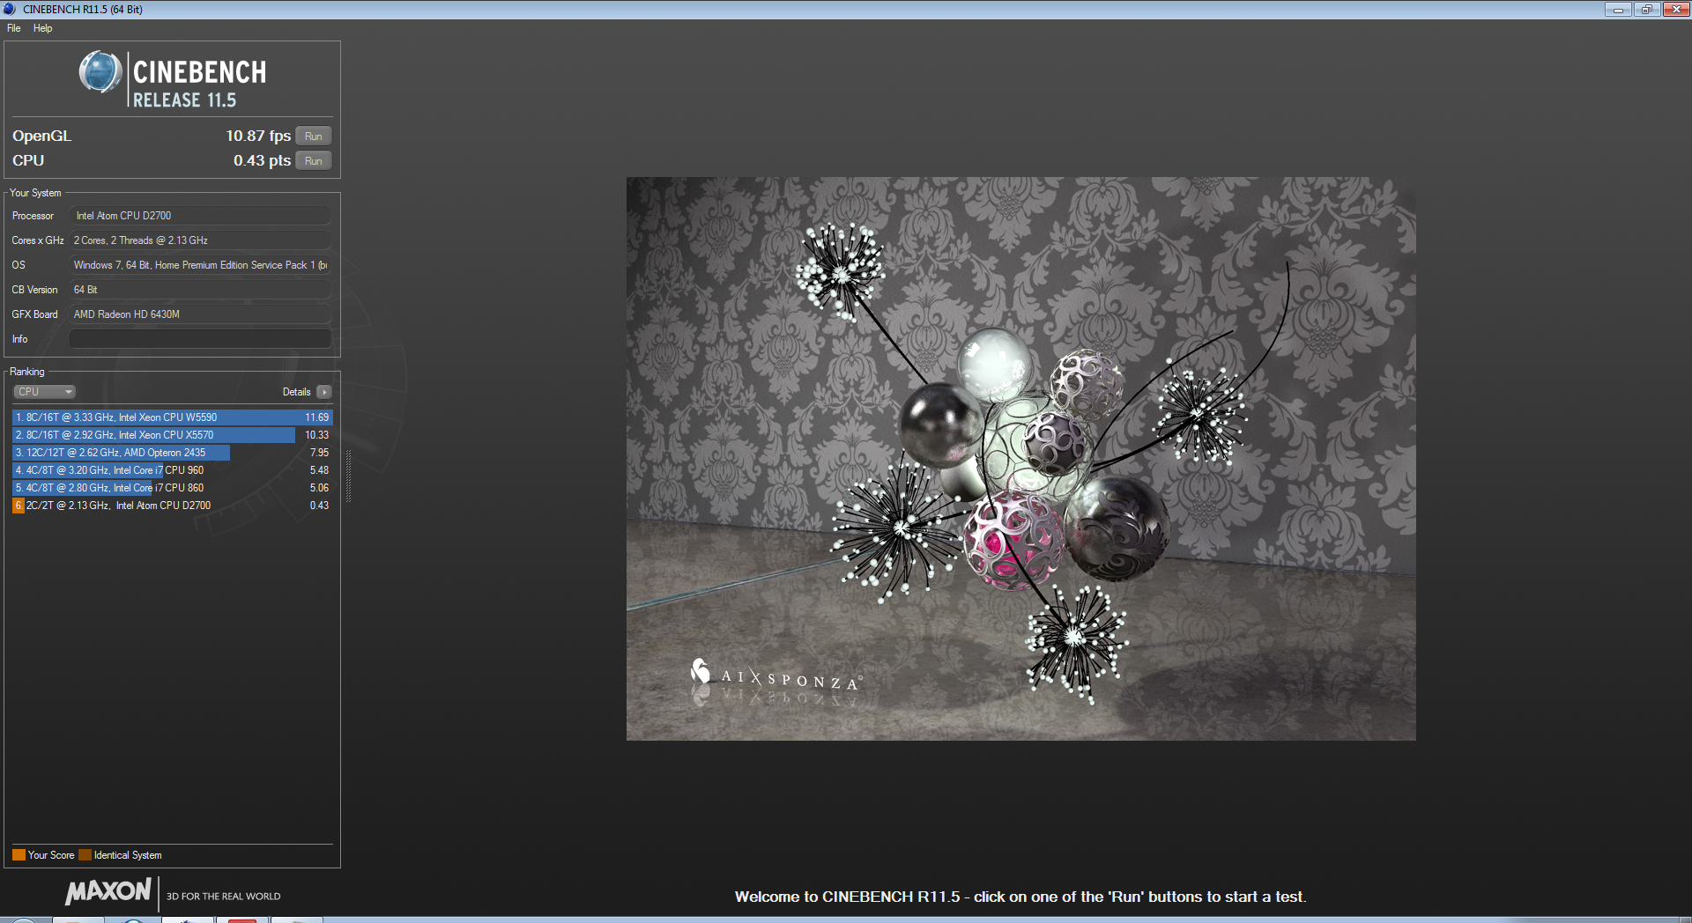Select the Processor field Intel Atom CPU D2700
The image size is (1692, 923).
point(200,216)
